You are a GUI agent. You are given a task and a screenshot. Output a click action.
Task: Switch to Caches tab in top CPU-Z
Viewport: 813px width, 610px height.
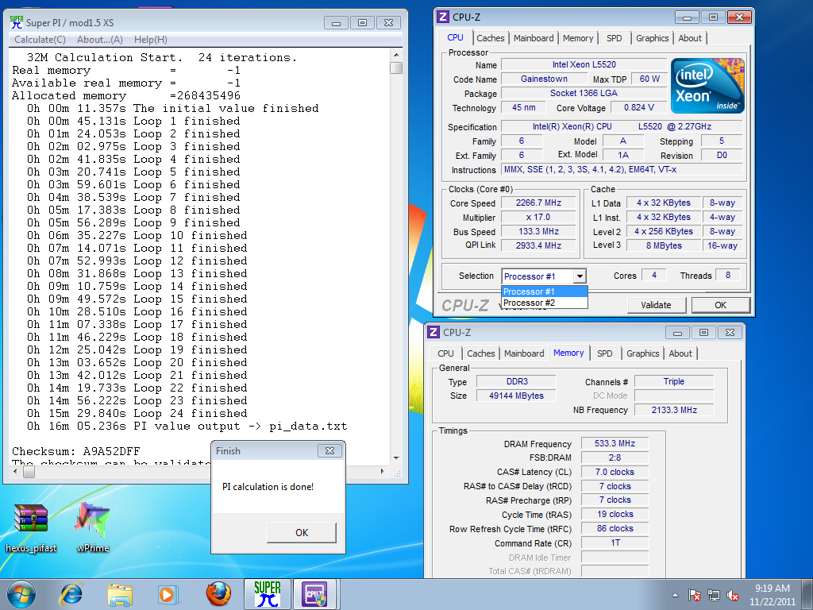(x=490, y=38)
